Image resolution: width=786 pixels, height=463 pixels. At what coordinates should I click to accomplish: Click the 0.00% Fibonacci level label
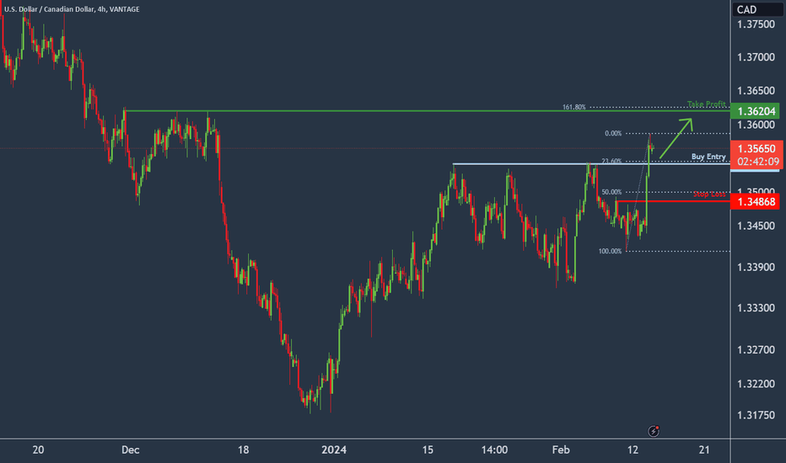coord(612,133)
